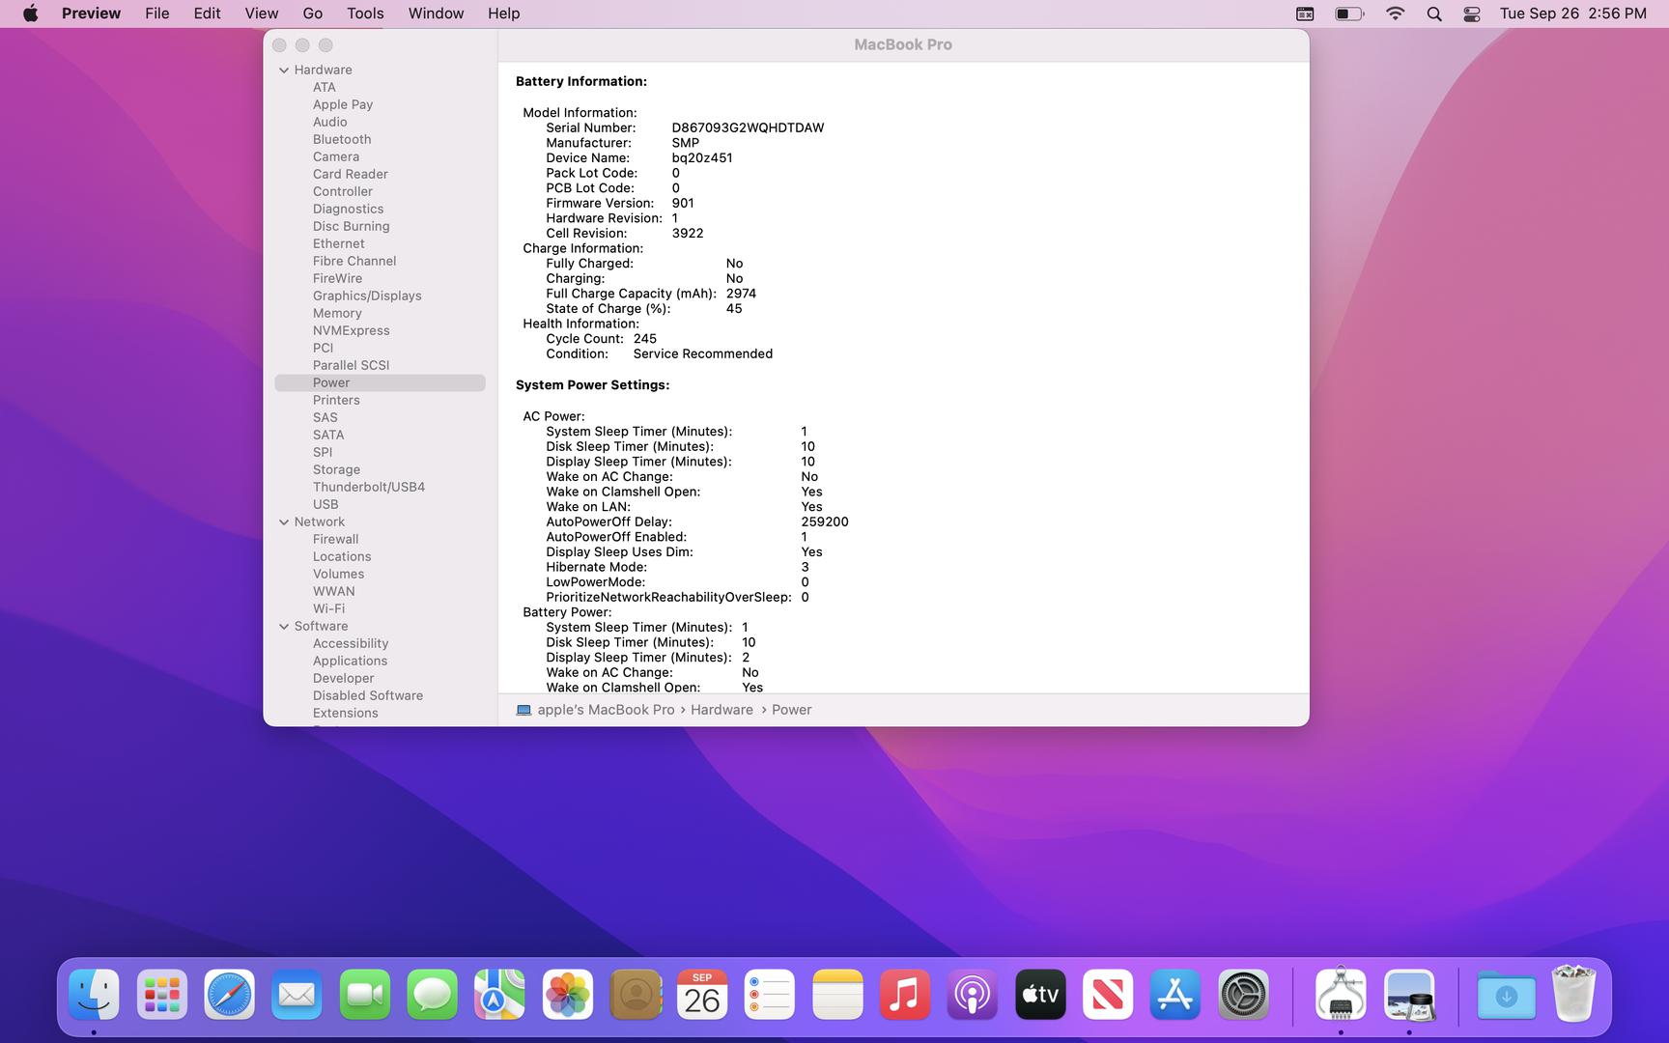Image resolution: width=1669 pixels, height=1043 pixels.
Task: Launch Music from the Dock
Action: coord(905,995)
